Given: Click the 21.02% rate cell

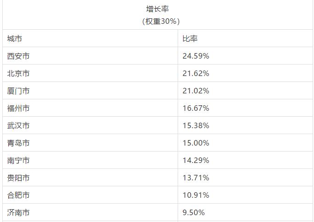Looking at the screenshot, I should (x=196, y=91).
